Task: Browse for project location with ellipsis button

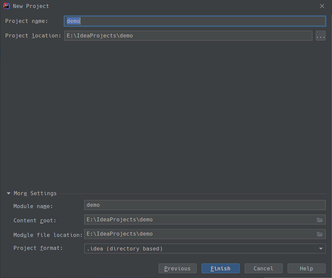Action: tap(320, 36)
